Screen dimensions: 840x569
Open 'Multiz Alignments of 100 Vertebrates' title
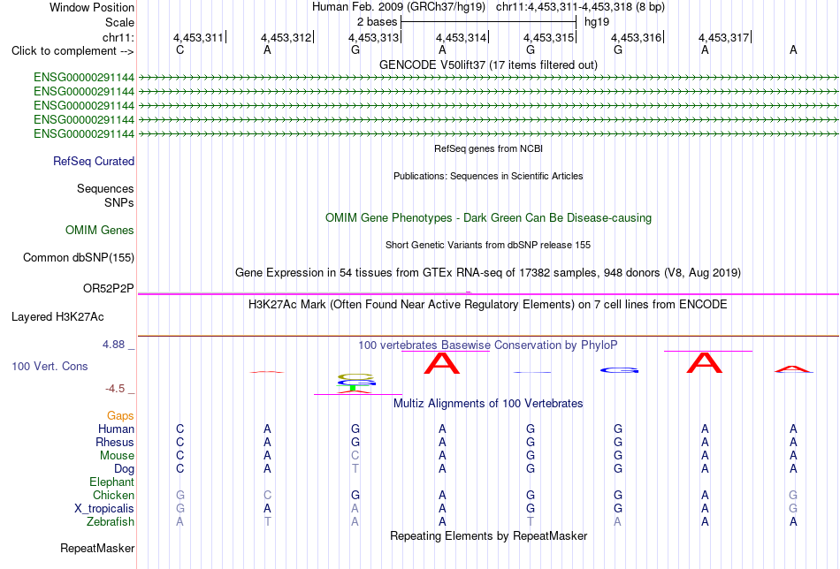point(488,404)
